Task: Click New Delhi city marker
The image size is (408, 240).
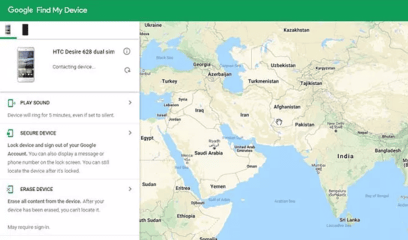Action: 336,130
